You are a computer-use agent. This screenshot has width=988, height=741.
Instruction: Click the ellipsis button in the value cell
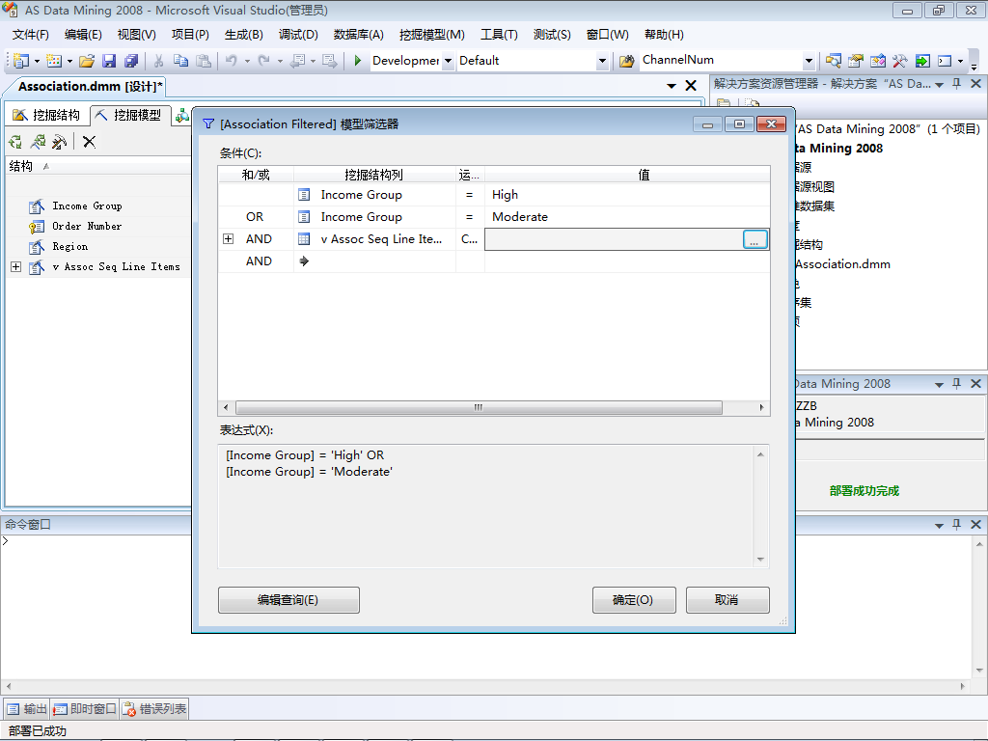point(755,239)
